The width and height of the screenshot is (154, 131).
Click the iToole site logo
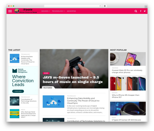[26, 11]
